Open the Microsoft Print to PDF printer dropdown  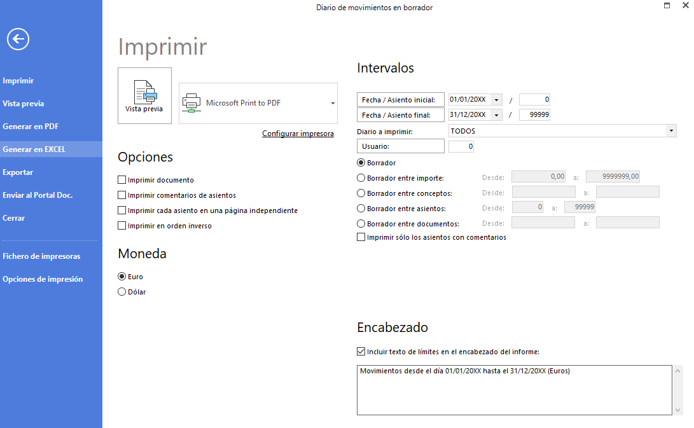click(333, 103)
